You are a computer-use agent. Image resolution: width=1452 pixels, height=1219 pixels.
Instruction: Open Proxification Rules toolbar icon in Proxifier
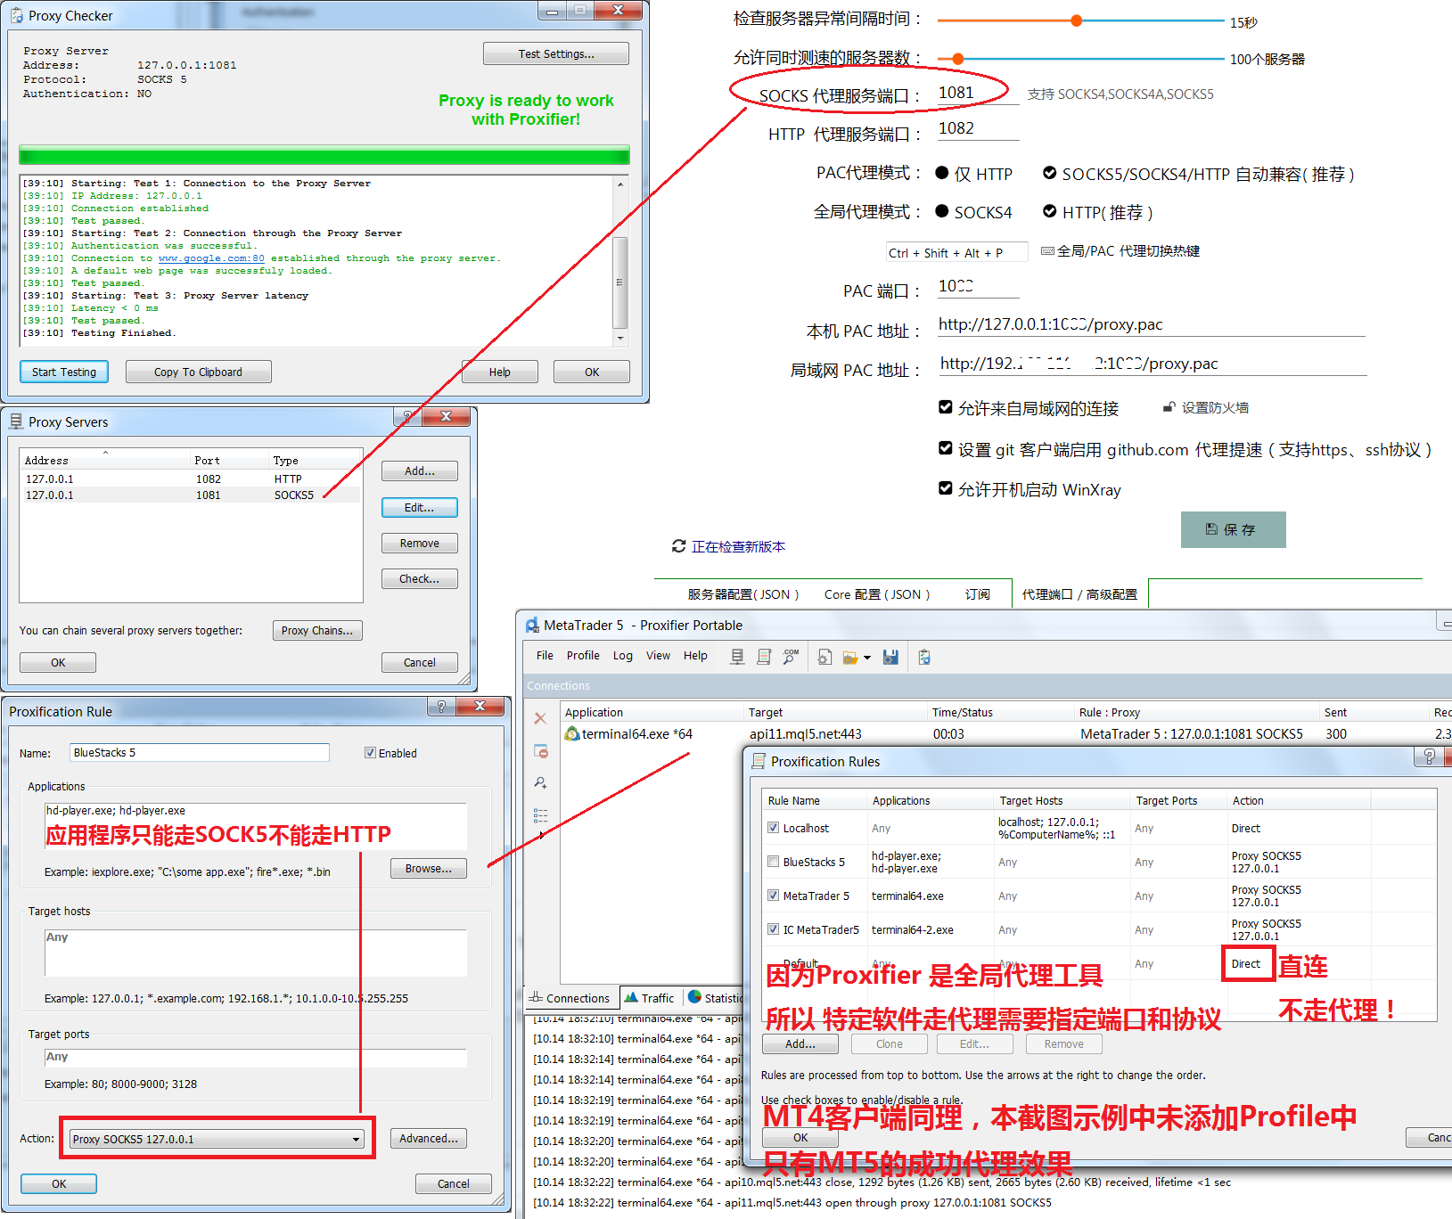pyautogui.click(x=764, y=657)
